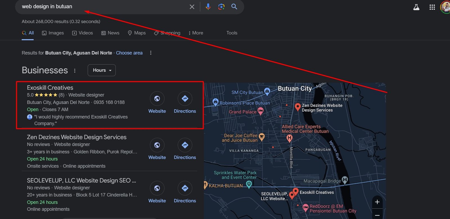Open Exoskill Creatives website globe icon
Screen dimensions: 450x219
click(x=157, y=99)
